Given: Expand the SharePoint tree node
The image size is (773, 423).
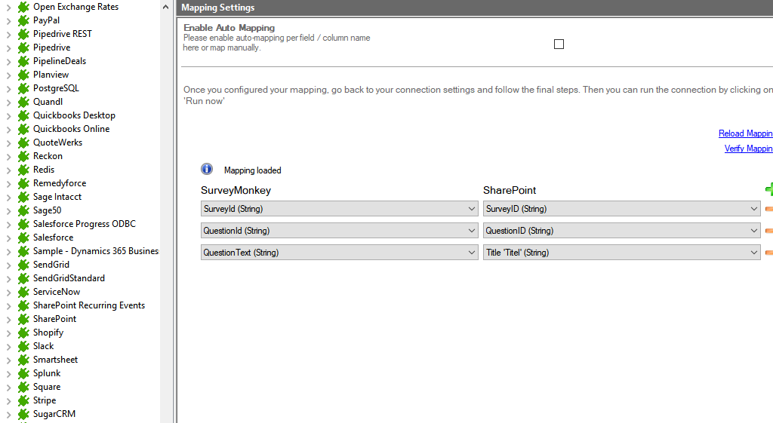Looking at the screenshot, I should 8,319.
